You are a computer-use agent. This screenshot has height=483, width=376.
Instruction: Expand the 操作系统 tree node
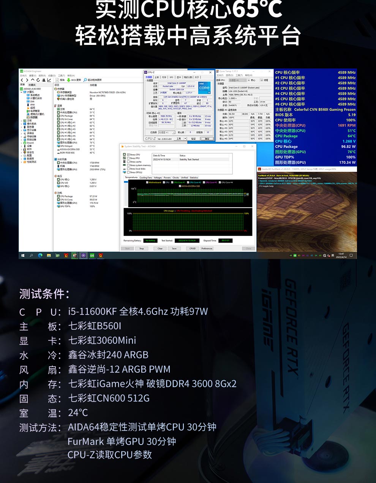[21, 124]
